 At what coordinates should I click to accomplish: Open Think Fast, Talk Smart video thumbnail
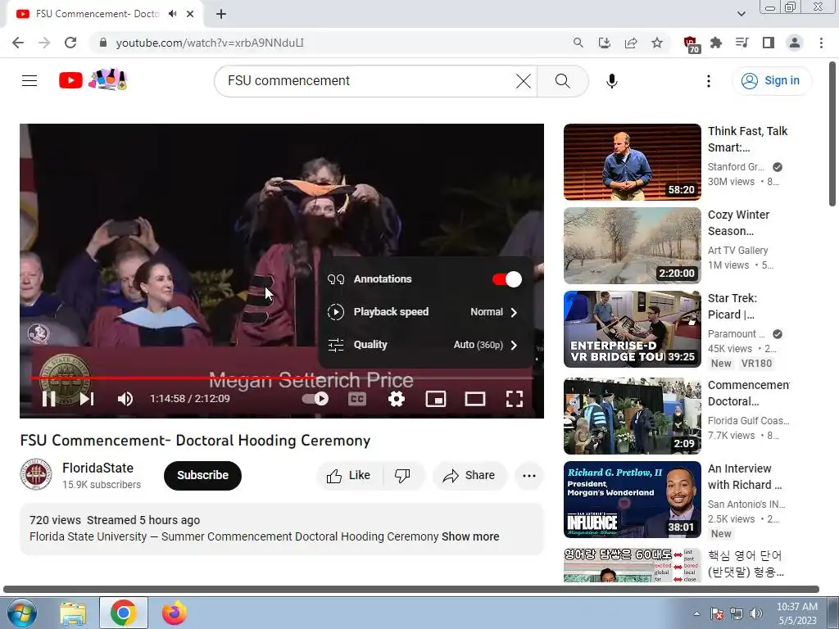(633, 162)
